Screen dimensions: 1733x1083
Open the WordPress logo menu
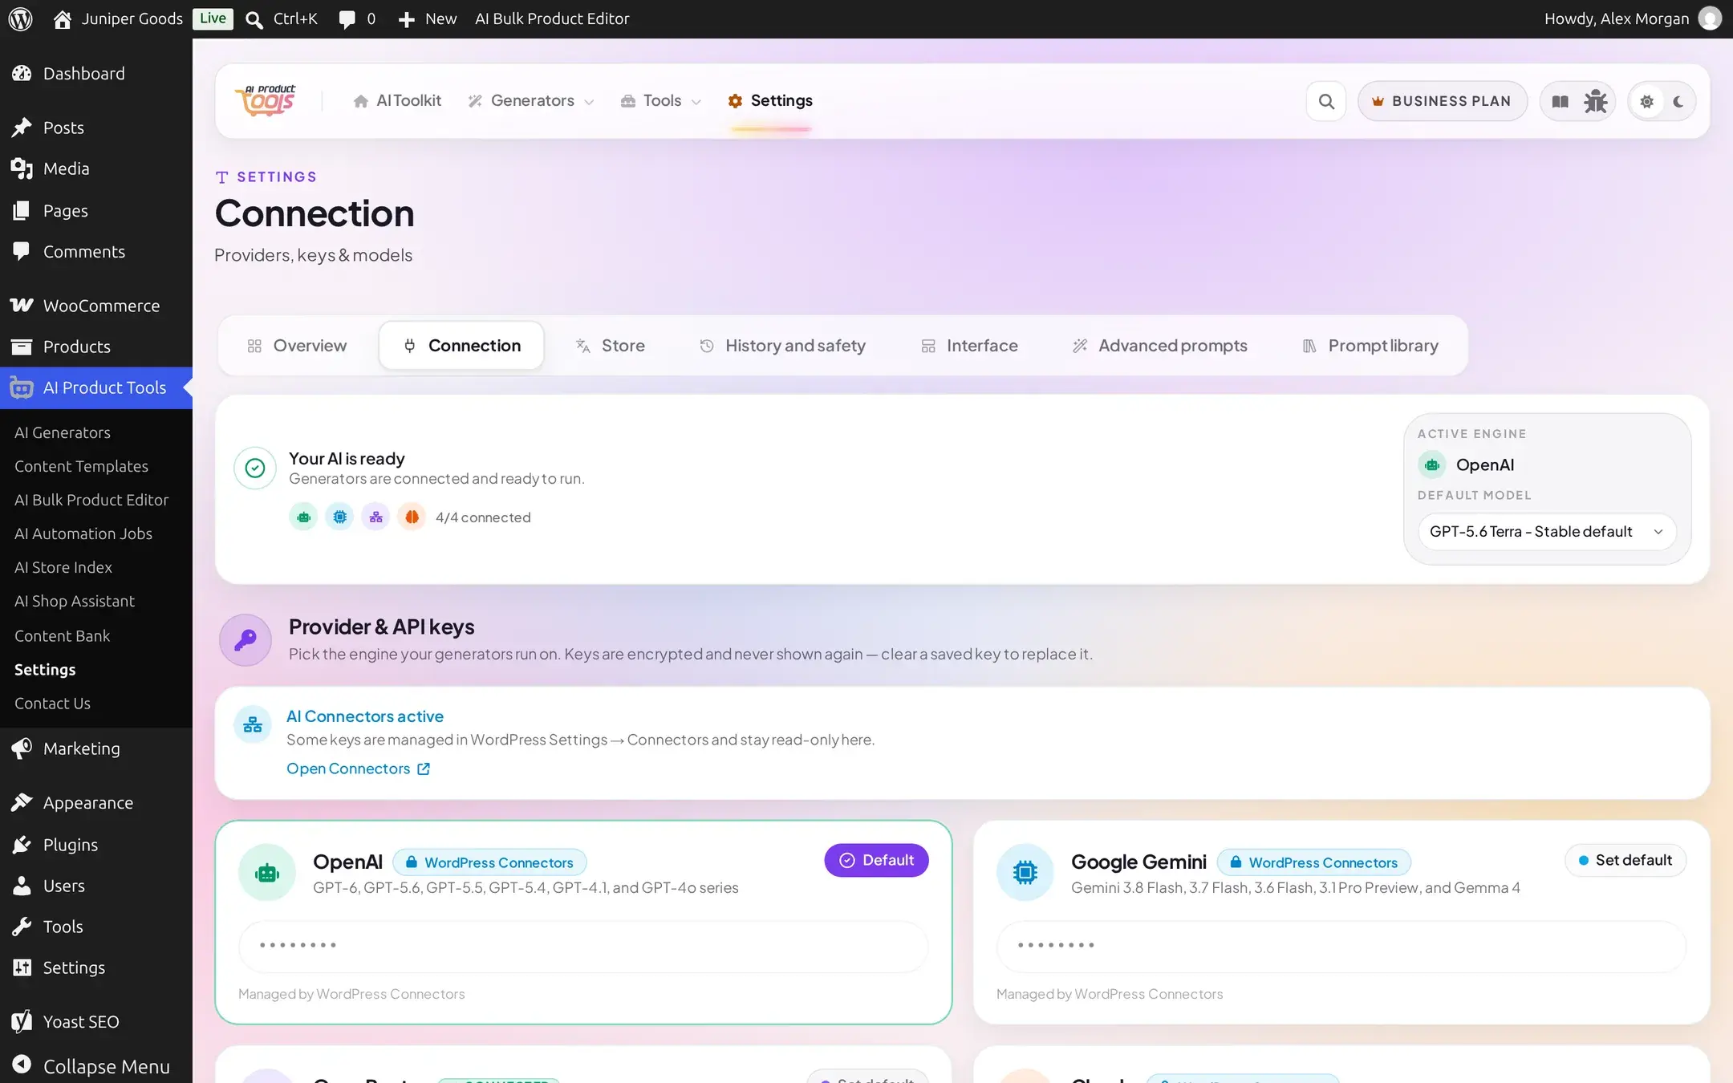(20, 18)
